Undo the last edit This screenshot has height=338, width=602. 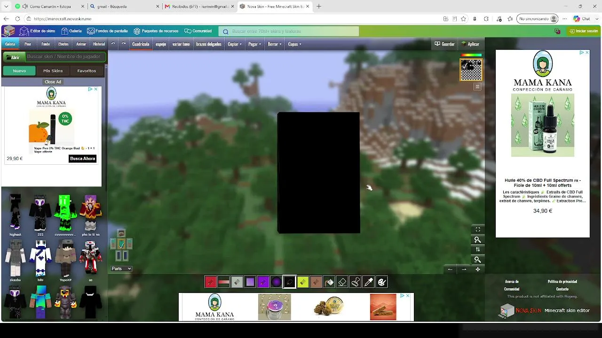(113, 44)
